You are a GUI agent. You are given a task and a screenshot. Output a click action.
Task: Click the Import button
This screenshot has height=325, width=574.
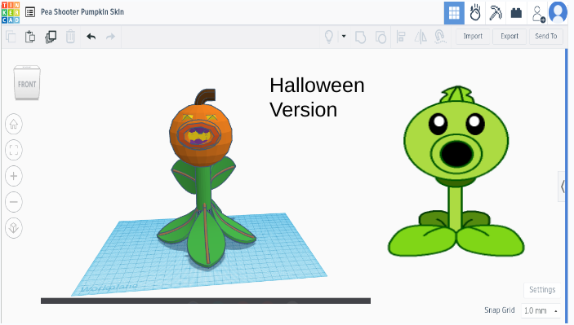(473, 37)
